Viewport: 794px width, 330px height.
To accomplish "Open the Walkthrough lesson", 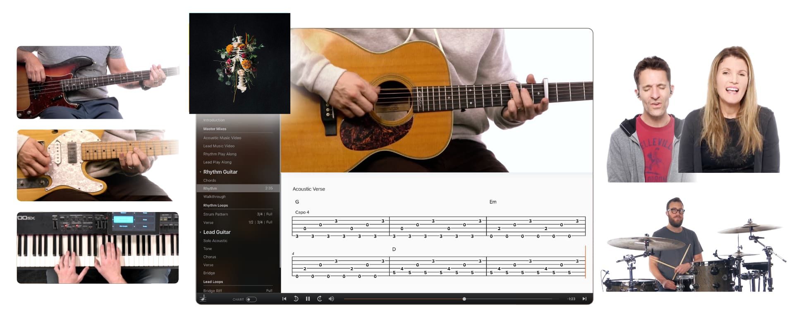I will coord(214,197).
